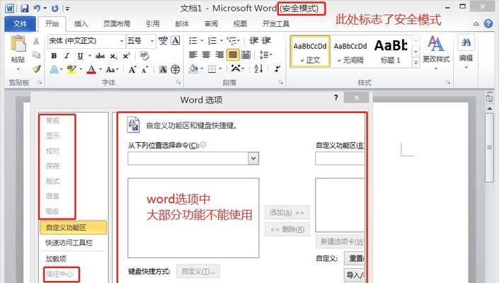Switch to the Page Layout (页面布局) tab
499x283 pixels.
[117, 24]
